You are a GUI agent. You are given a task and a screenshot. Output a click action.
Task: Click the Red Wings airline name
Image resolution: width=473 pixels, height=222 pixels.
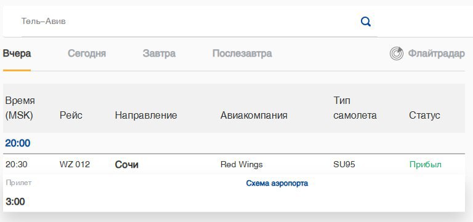(x=241, y=164)
